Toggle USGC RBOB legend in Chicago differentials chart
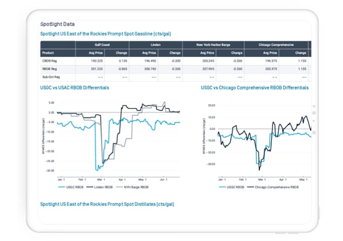343x241 pixels. [231, 187]
